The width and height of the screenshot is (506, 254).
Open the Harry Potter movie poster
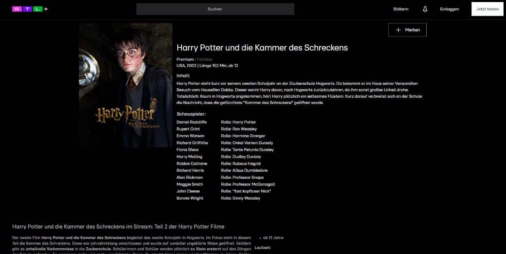pyautogui.click(x=126, y=85)
